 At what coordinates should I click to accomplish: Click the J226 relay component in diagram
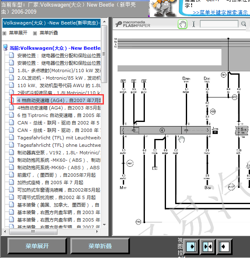[166, 130]
